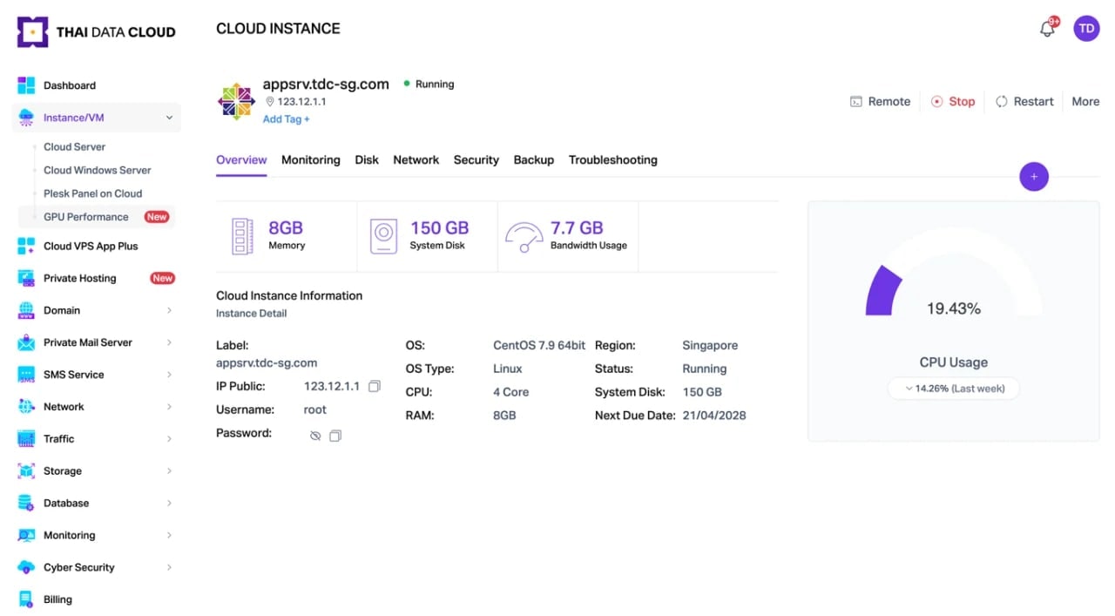
Task: Expand the Monitoring sidebar chevron
Action: (169, 535)
